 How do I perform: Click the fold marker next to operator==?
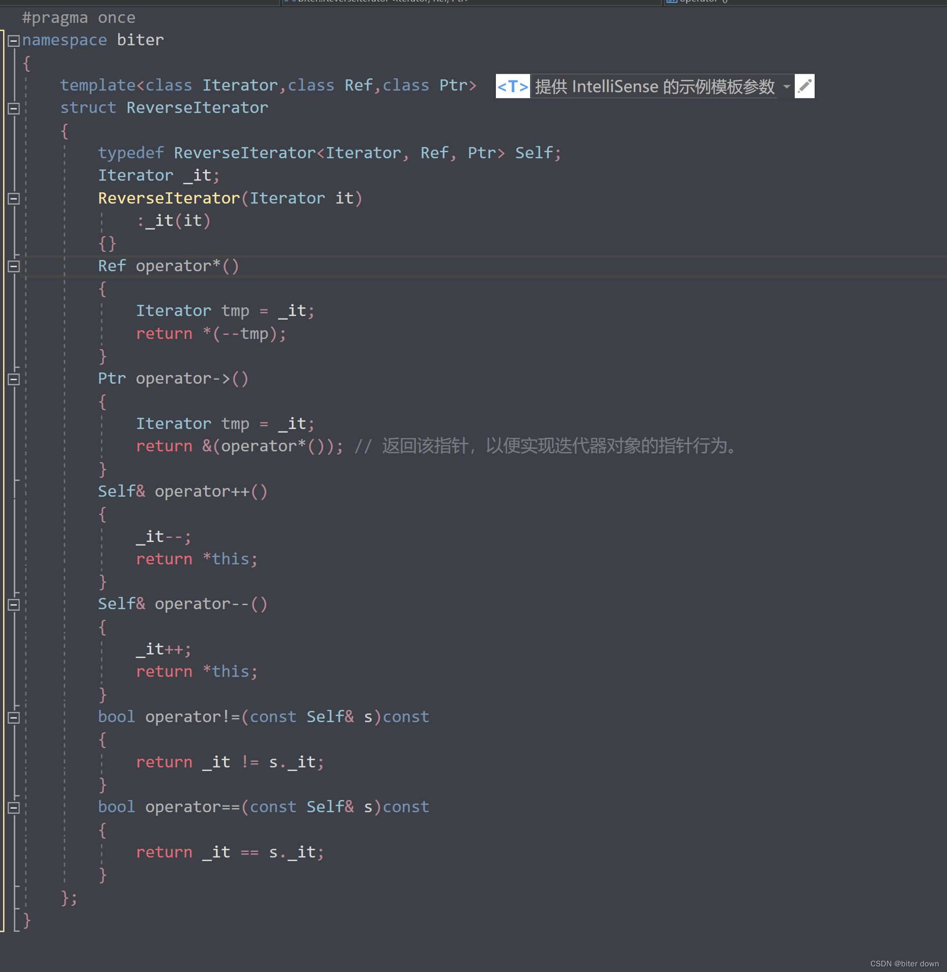tap(14, 808)
